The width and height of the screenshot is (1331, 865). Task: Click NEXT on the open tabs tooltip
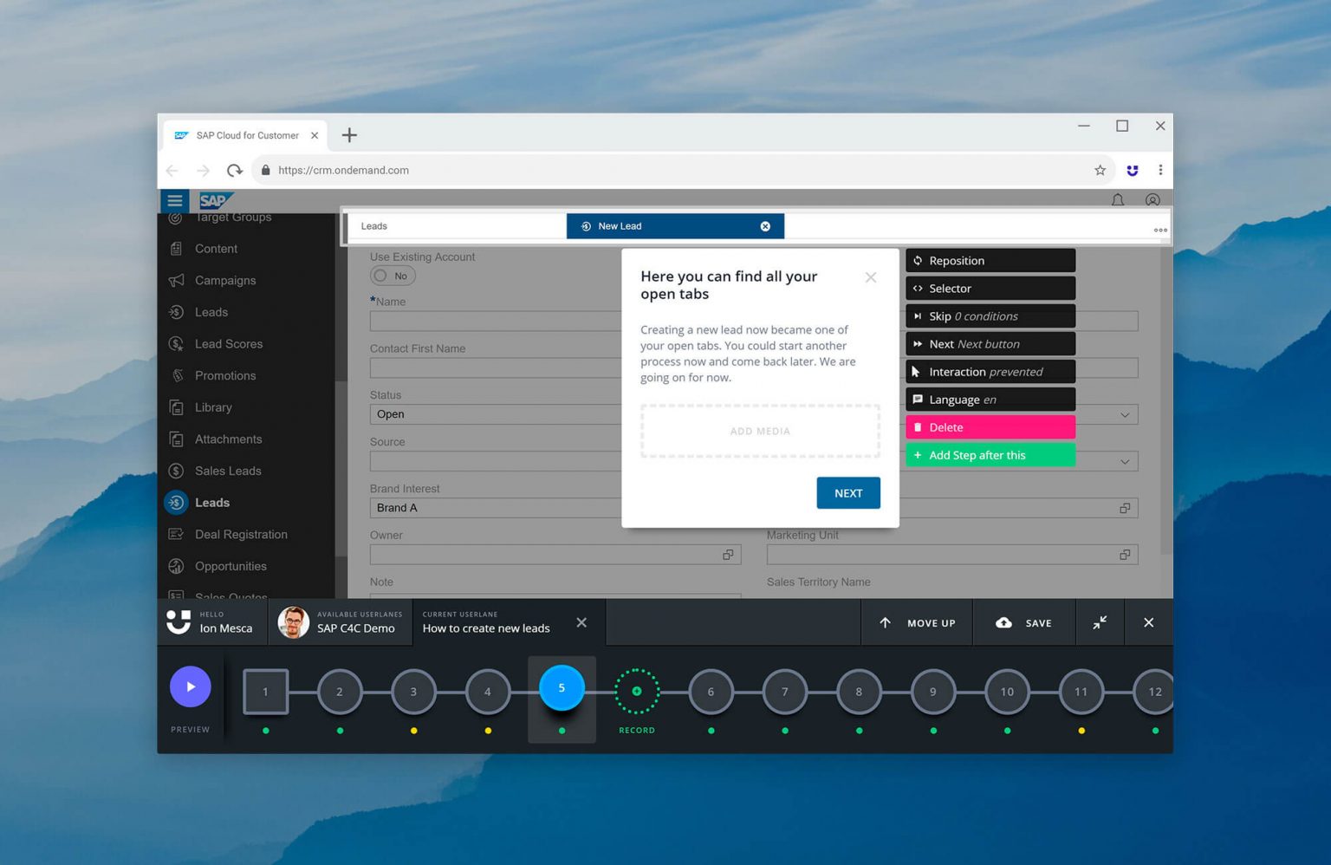click(x=847, y=492)
